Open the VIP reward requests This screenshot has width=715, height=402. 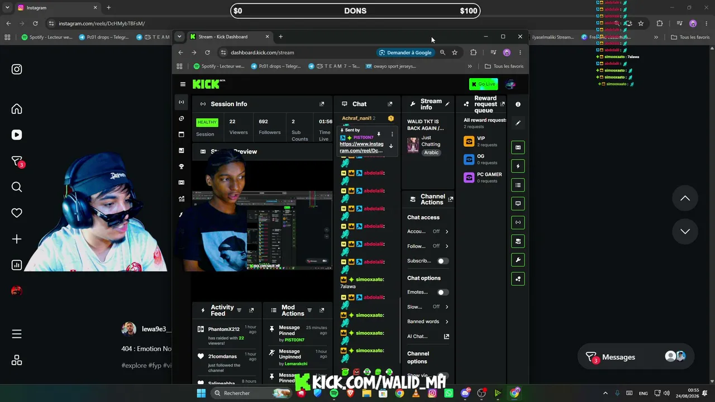(484, 141)
